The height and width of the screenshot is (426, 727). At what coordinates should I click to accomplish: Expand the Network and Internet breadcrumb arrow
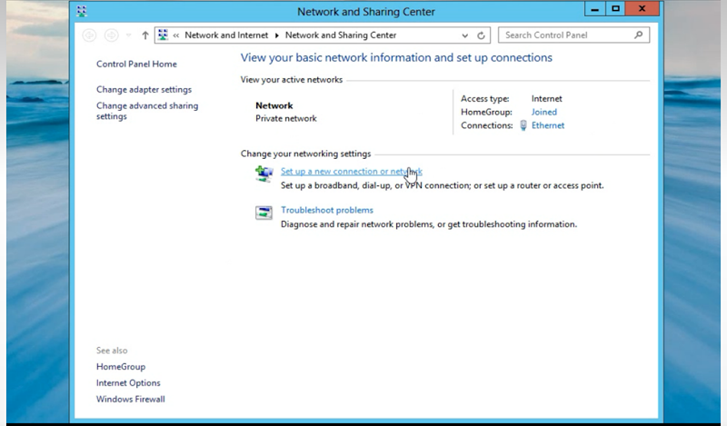tap(277, 35)
